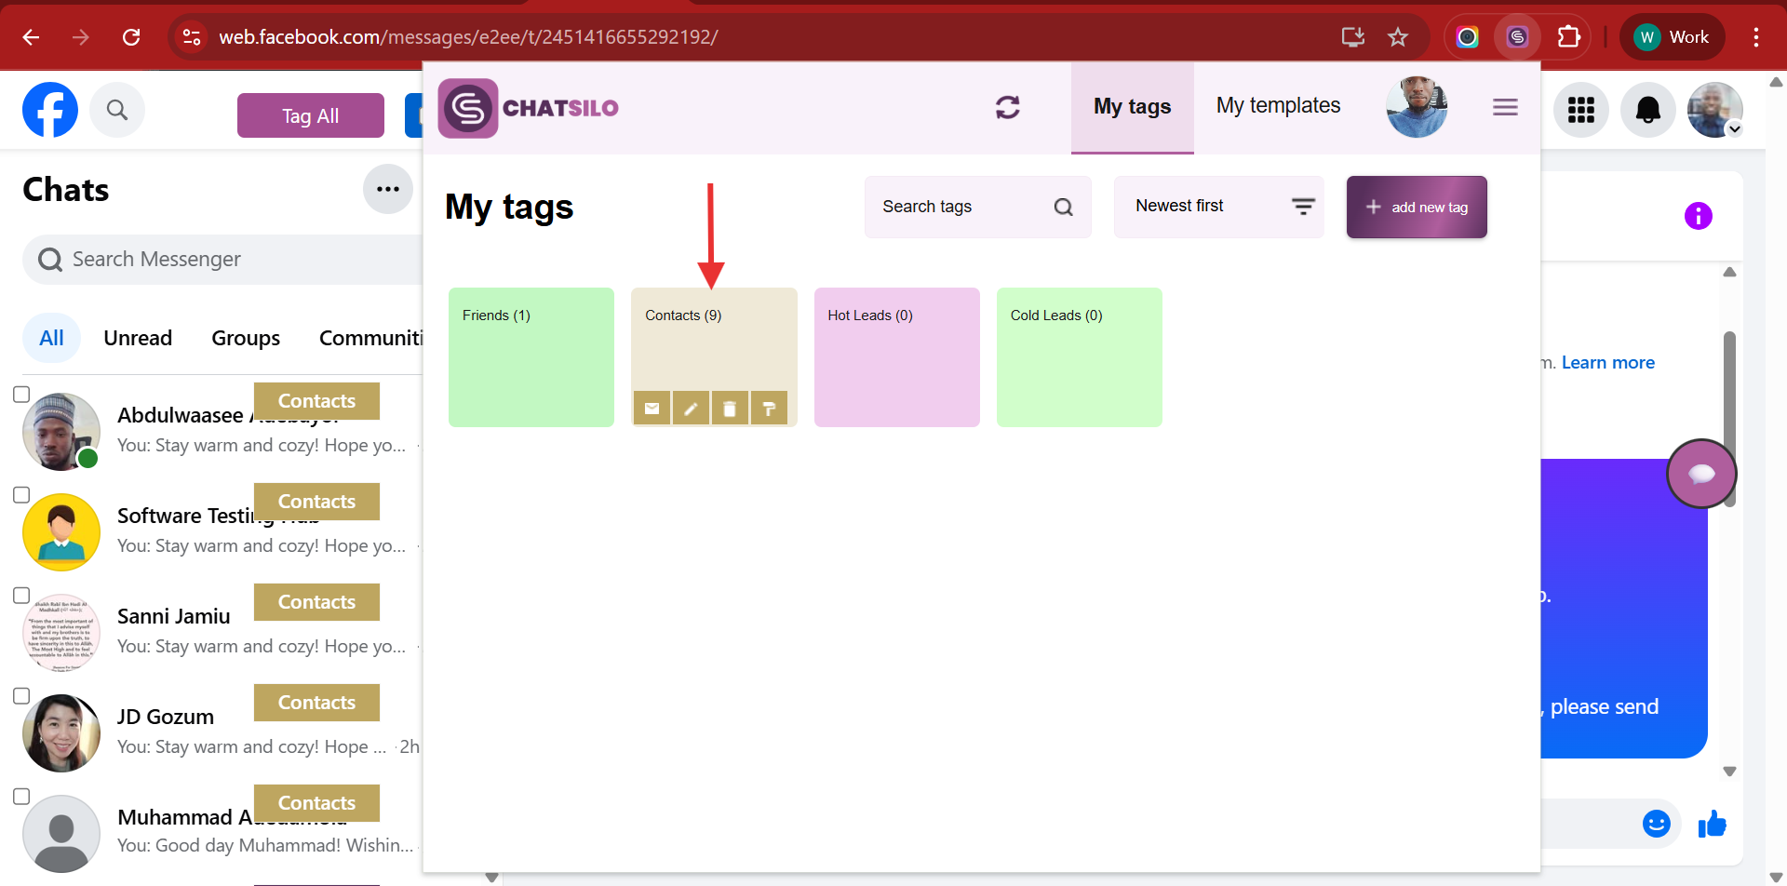Switch to the Groups chat filter
Viewport: 1787px width, 886px height.
point(246,338)
